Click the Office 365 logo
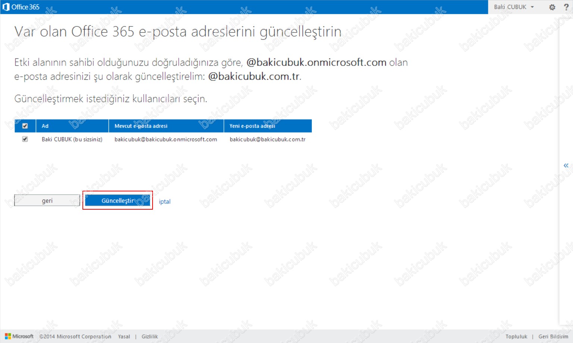The image size is (573, 343). tap(21, 7)
